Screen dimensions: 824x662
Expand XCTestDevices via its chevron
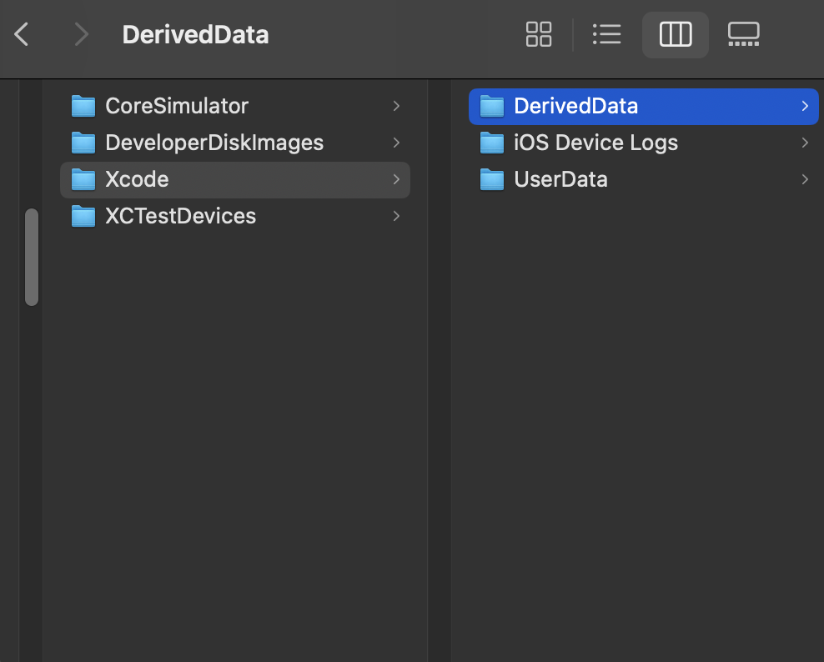(x=396, y=216)
